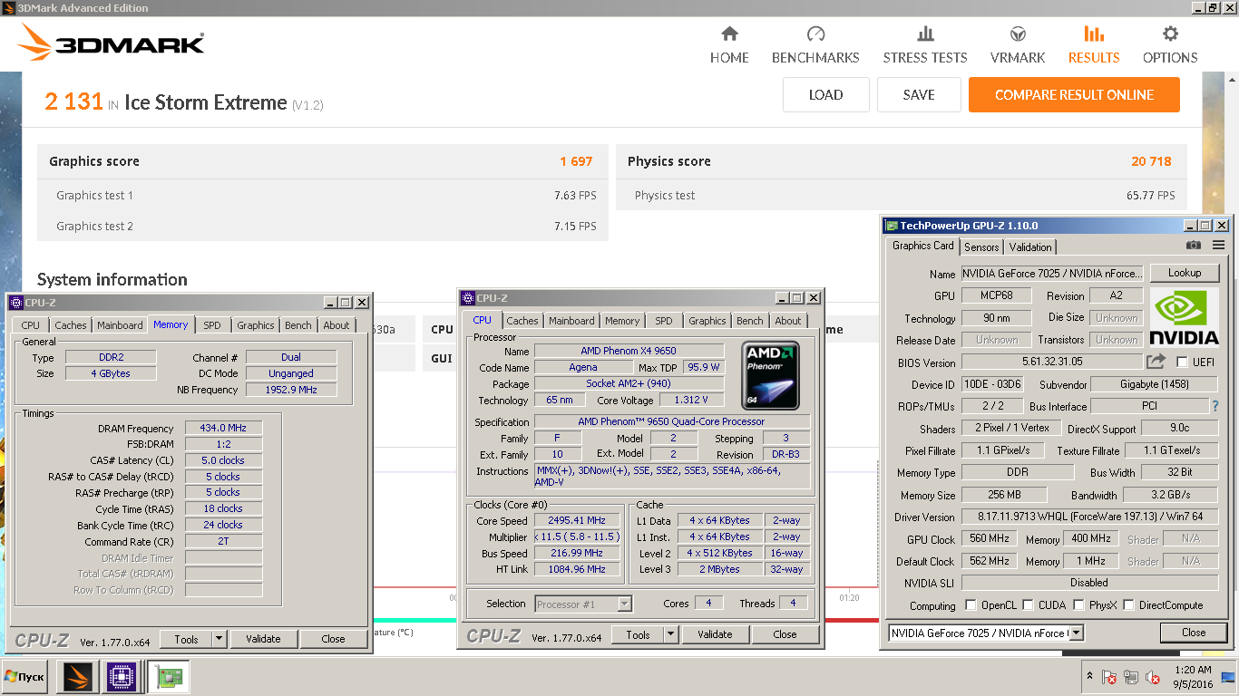The image size is (1239, 696).
Task: Click the SAVE button in 3DMark
Action: (919, 94)
